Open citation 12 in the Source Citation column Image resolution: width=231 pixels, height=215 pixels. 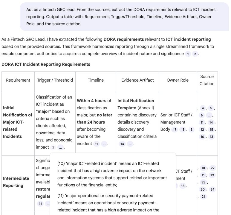[x=202, y=130]
